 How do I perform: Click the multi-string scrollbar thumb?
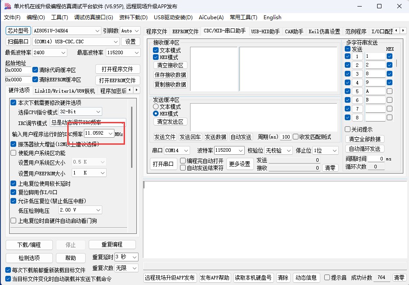[x=397, y=63]
